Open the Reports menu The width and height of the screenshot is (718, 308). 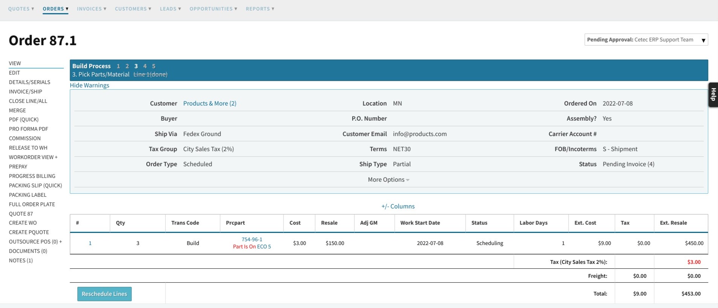point(260,9)
